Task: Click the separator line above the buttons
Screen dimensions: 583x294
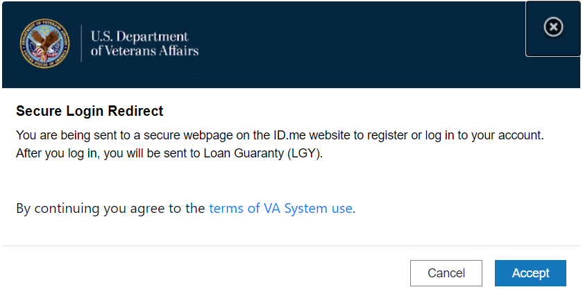Action: click(x=291, y=245)
